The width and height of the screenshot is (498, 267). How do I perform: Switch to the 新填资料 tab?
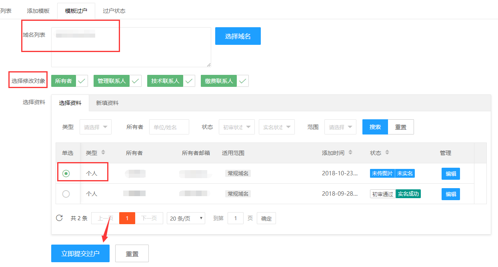[107, 103]
